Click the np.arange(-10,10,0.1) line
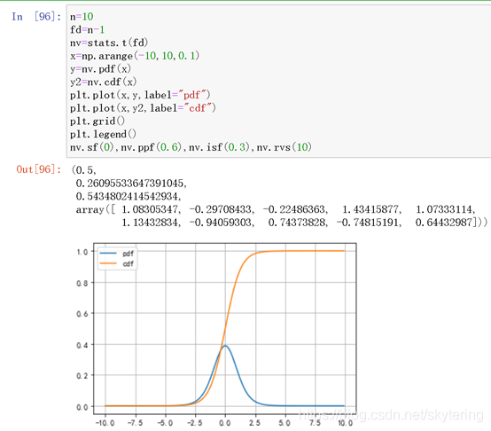491x431 pixels. 135,56
